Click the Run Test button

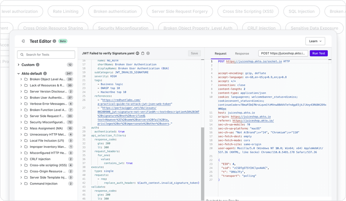coord(319,53)
